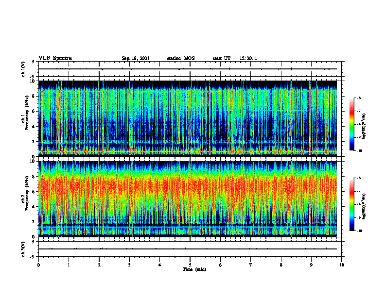Viewport: 385px width, 297px height.
Task: Click the "6" kHz tick on ch.2 frequency axis
Action: point(34,192)
